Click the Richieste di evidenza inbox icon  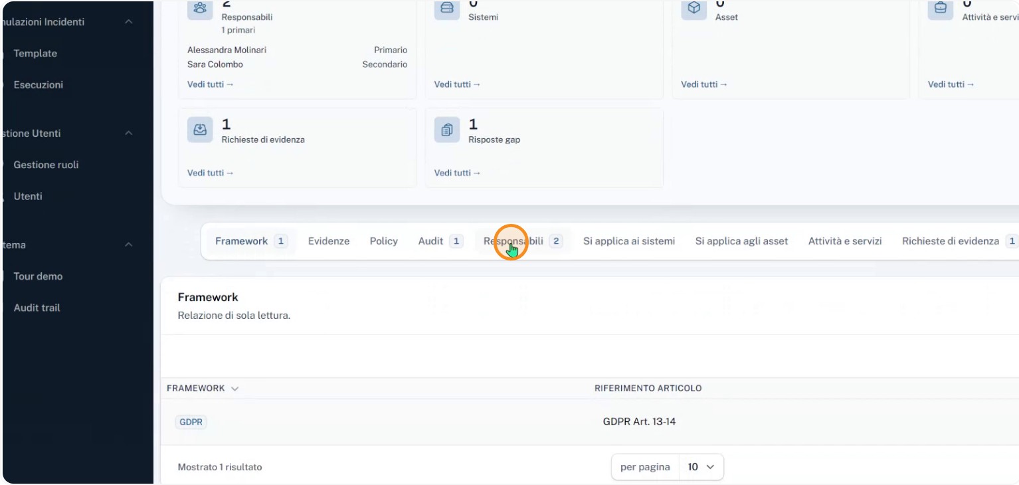(x=200, y=130)
